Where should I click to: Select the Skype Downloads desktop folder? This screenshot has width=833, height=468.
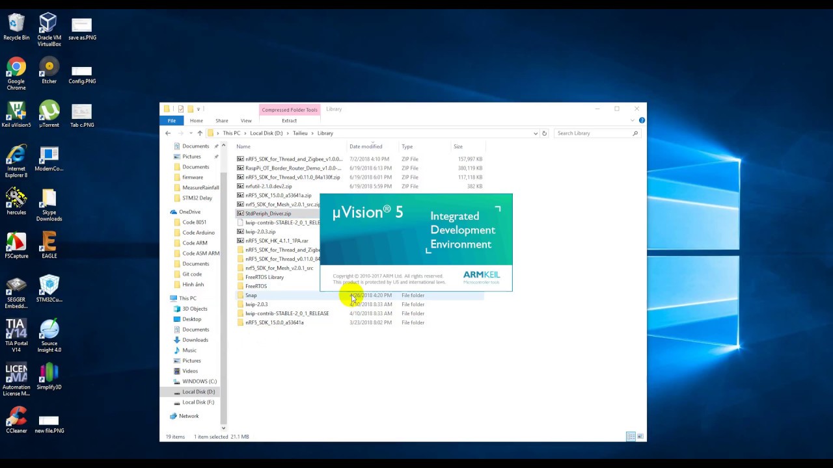tap(49, 205)
